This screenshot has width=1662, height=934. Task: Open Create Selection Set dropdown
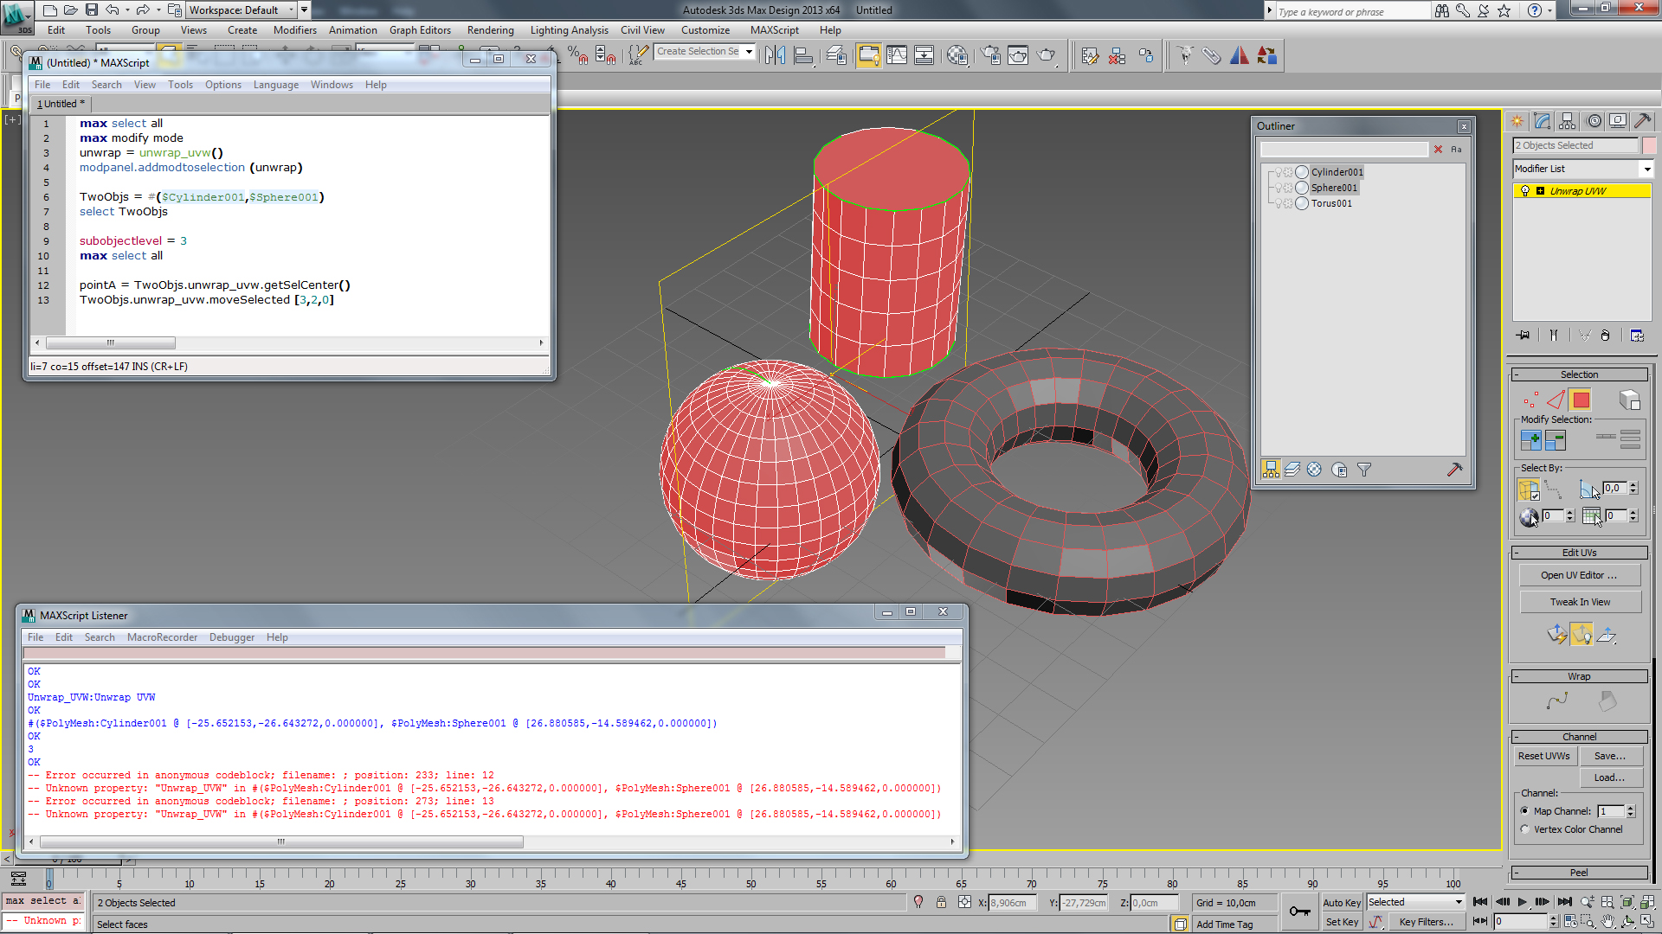705,52
